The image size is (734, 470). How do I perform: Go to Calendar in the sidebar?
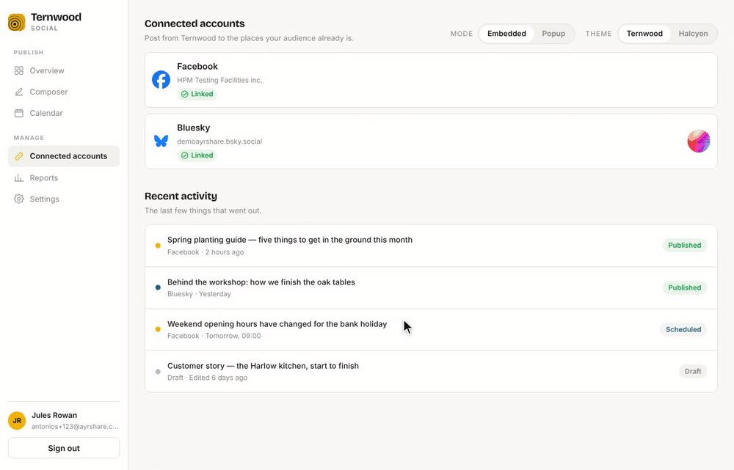(x=64, y=113)
